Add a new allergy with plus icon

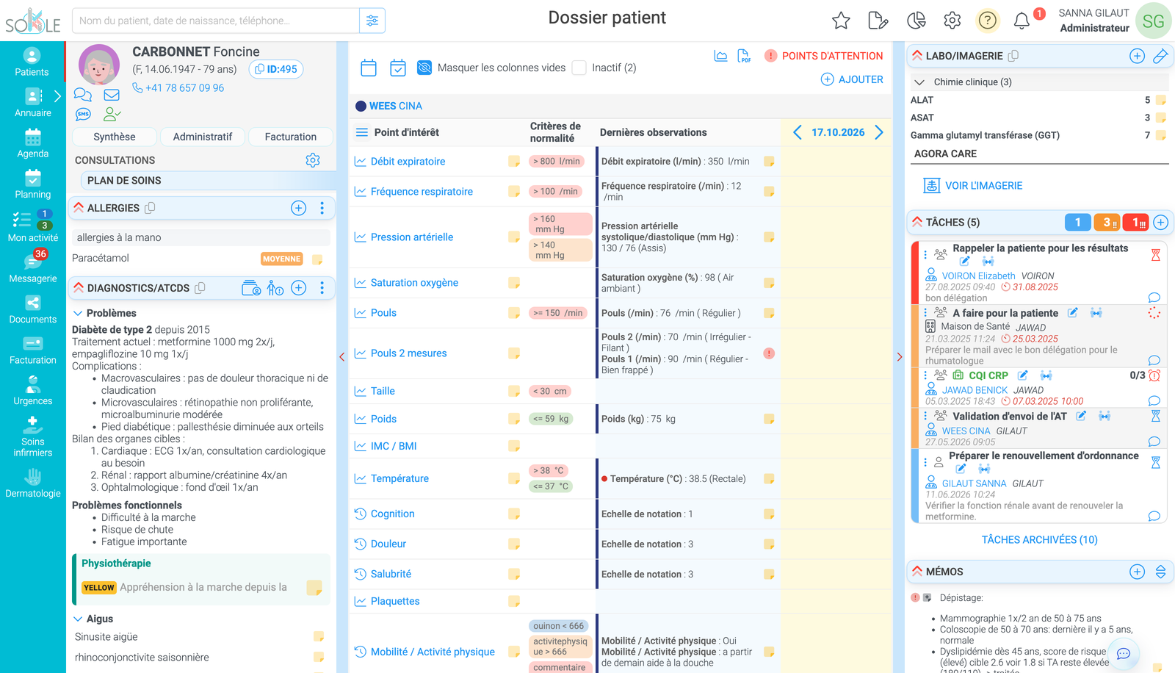pos(299,208)
